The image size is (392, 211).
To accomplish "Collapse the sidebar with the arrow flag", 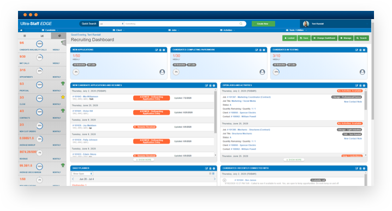I will pyautogui.click(x=63, y=43).
